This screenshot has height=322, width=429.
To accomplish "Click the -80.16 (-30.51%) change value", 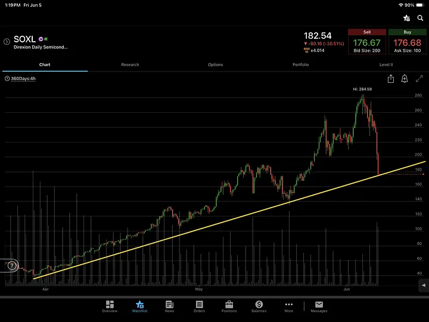I will [x=324, y=44].
